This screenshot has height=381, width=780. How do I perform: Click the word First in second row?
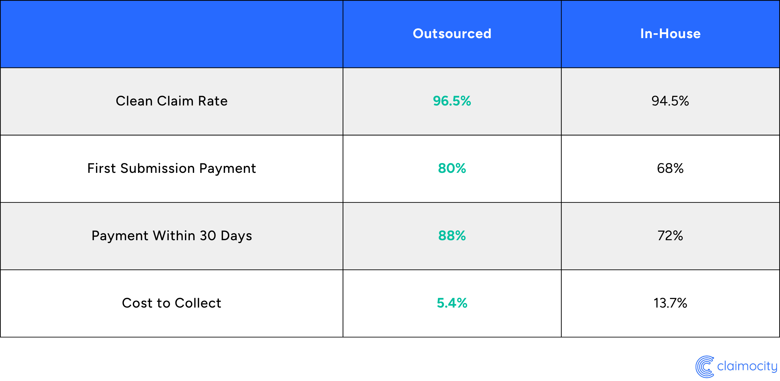coord(101,168)
